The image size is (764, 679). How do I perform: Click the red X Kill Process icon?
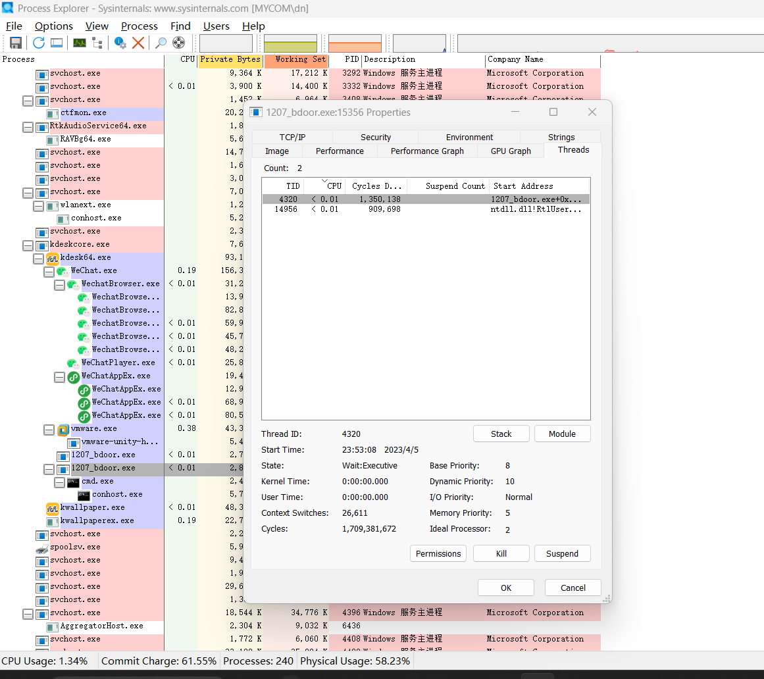point(138,43)
